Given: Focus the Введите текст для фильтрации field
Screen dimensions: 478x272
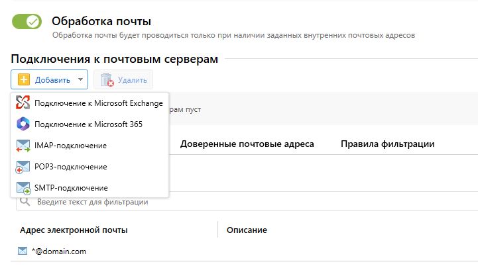Looking at the screenshot, I should 247,202.
